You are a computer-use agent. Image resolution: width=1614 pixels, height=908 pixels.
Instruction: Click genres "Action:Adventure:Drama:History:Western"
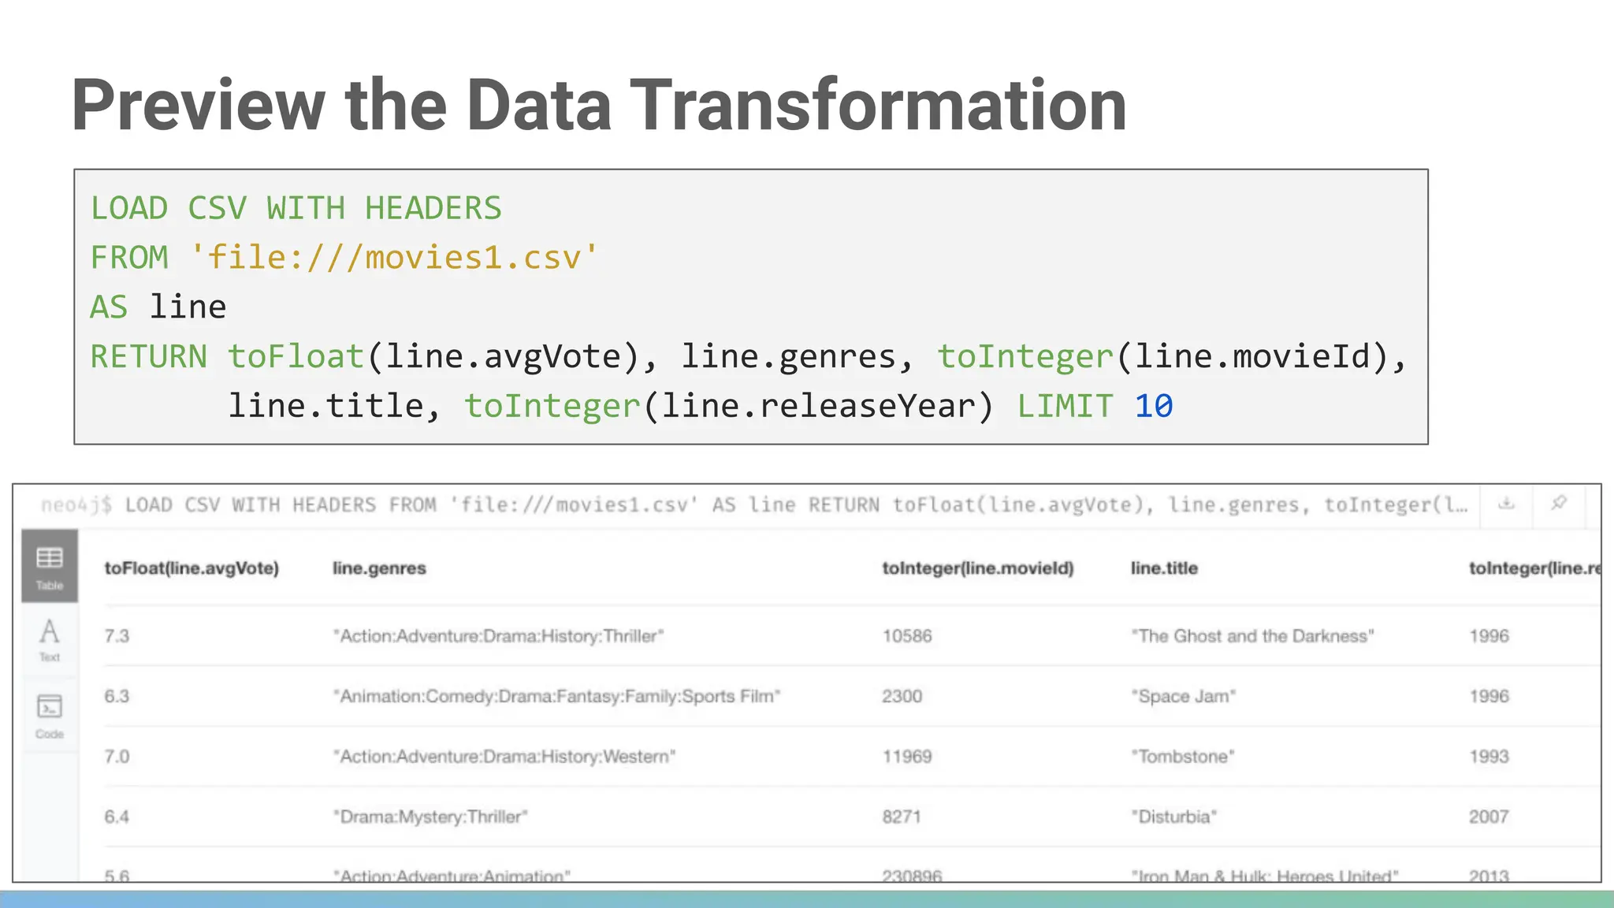(504, 757)
